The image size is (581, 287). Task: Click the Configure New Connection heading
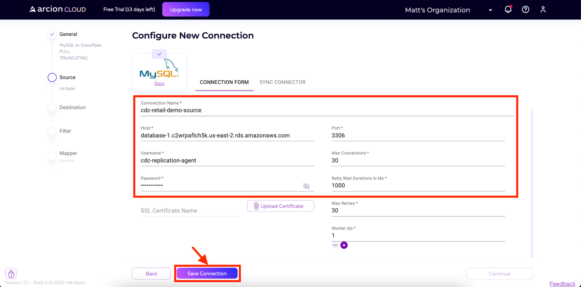[193, 35]
